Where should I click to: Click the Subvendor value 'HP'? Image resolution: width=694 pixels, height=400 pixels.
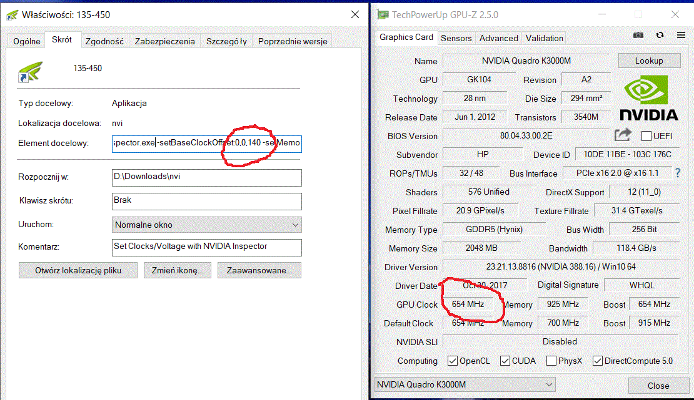[483, 154]
